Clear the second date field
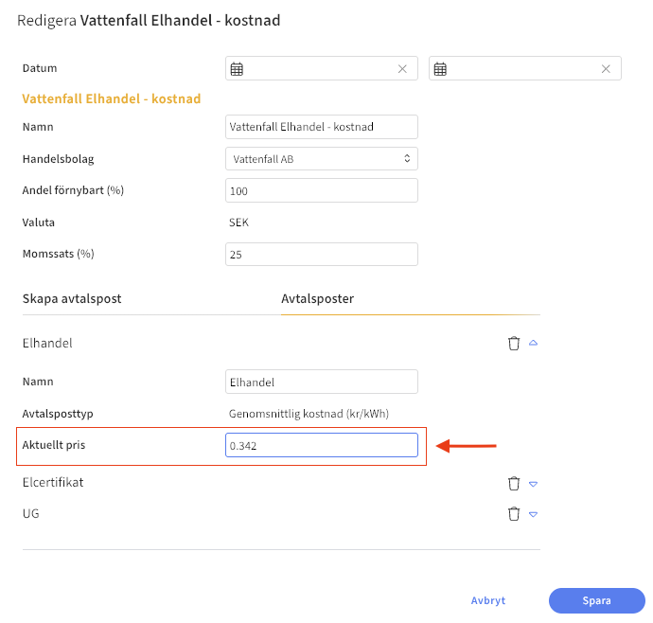 tap(606, 69)
